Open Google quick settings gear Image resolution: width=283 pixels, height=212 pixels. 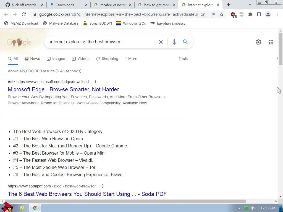coord(258,42)
